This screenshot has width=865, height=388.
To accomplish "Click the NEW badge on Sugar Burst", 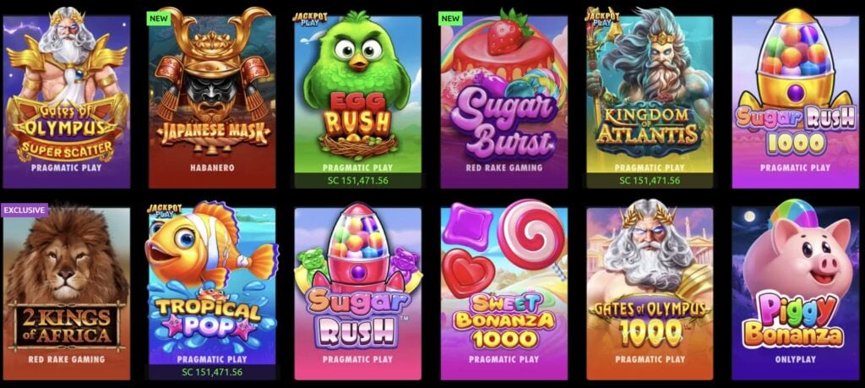I will click(451, 19).
